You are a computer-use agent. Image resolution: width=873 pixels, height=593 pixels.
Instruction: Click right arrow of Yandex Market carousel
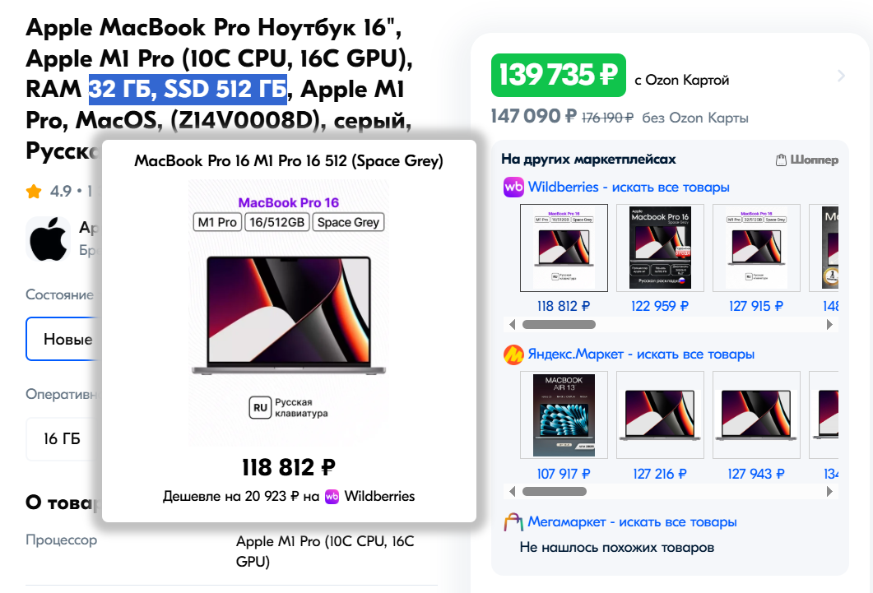click(x=829, y=491)
